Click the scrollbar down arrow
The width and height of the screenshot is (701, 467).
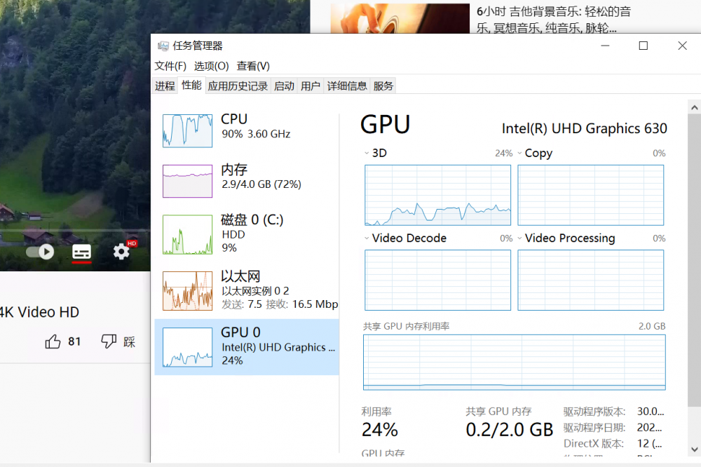click(x=694, y=449)
